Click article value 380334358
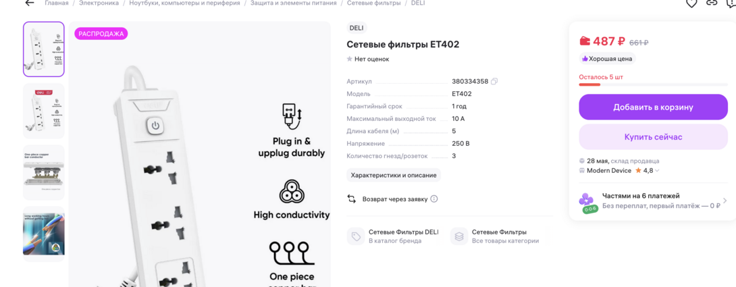 (x=471, y=81)
